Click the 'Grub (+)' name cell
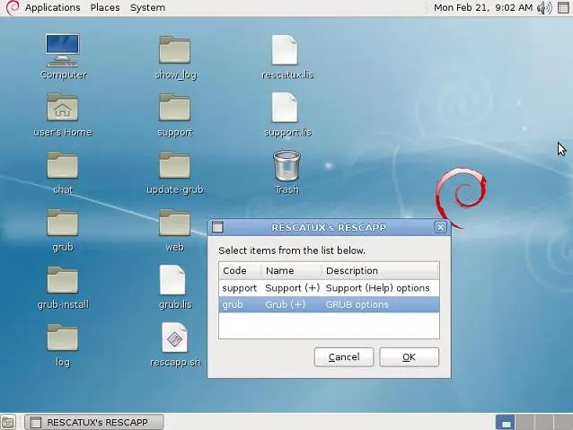 point(285,304)
